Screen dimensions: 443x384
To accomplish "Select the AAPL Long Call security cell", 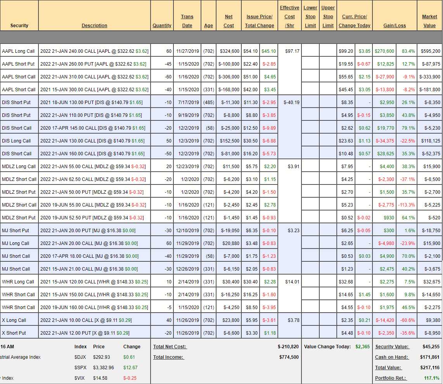I will pyautogui.click(x=18, y=51).
